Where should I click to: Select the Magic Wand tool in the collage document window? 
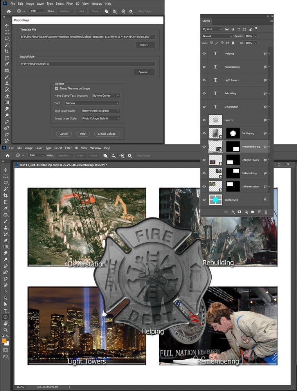click(x=5, y=189)
